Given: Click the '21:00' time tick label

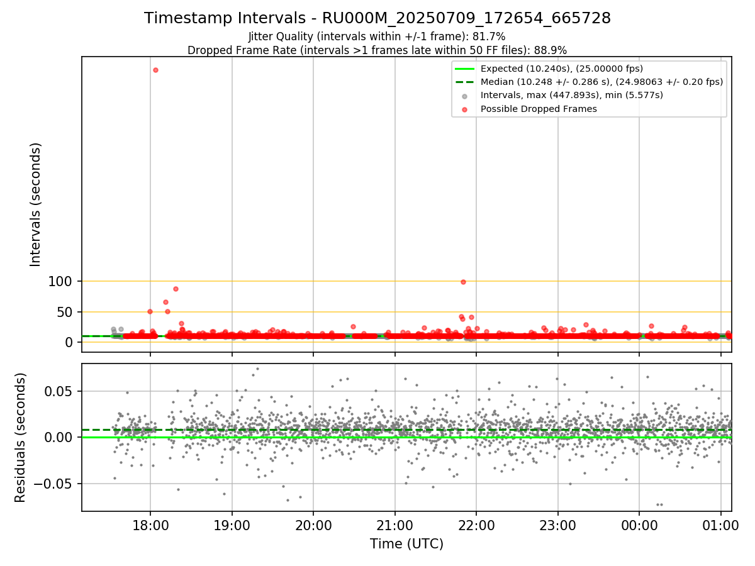Looking at the screenshot, I should click(x=395, y=524).
